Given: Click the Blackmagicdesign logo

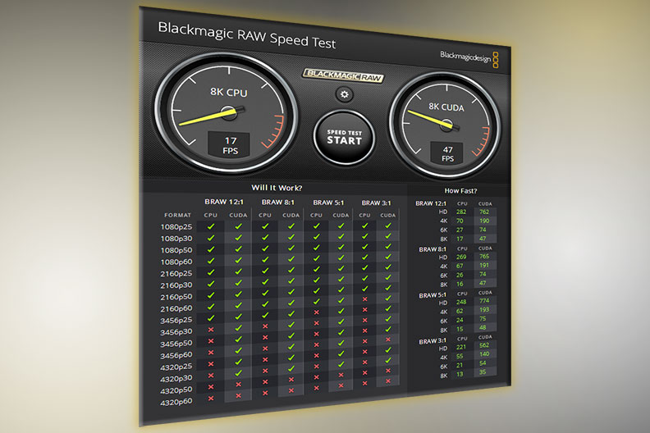Looking at the screenshot, I should (469, 57).
